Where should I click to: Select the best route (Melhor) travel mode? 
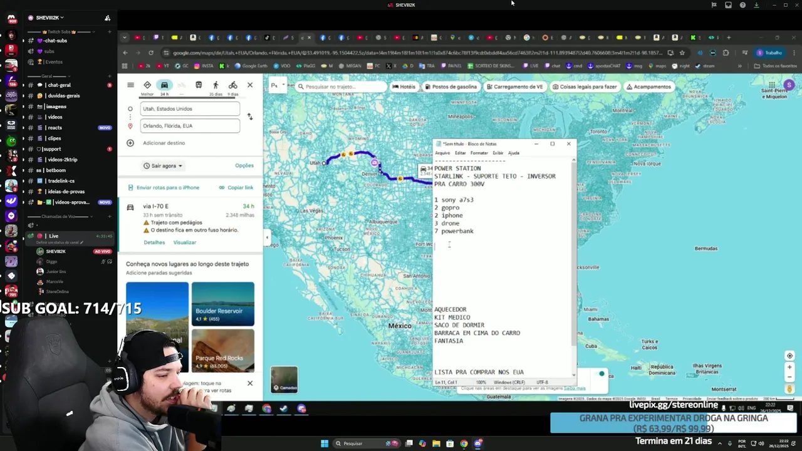pyautogui.click(x=147, y=88)
